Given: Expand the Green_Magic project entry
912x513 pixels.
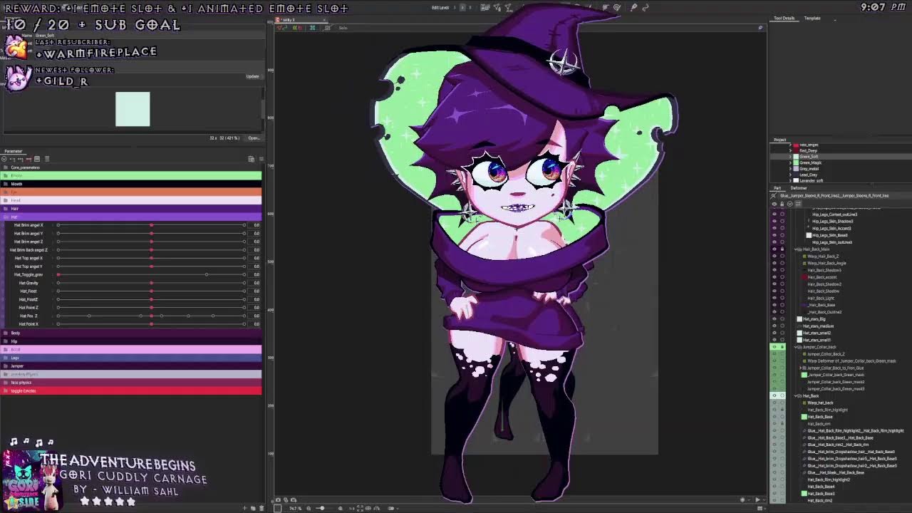Looking at the screenshot, I should pyautogui.click(x=791, y=162).
